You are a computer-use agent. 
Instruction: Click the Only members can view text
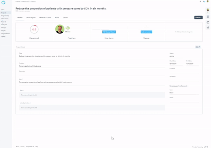pos(23,11)
